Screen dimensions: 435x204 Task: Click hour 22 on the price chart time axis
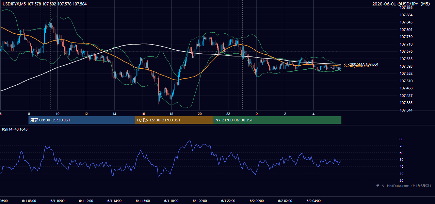coord(228,114)
